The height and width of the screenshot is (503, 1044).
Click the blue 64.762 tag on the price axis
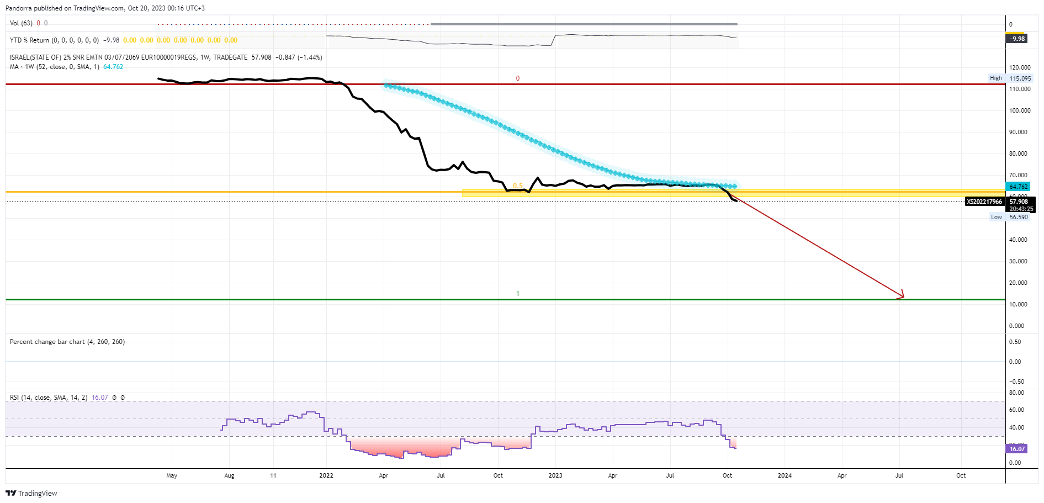click(x=1019, y=187)
